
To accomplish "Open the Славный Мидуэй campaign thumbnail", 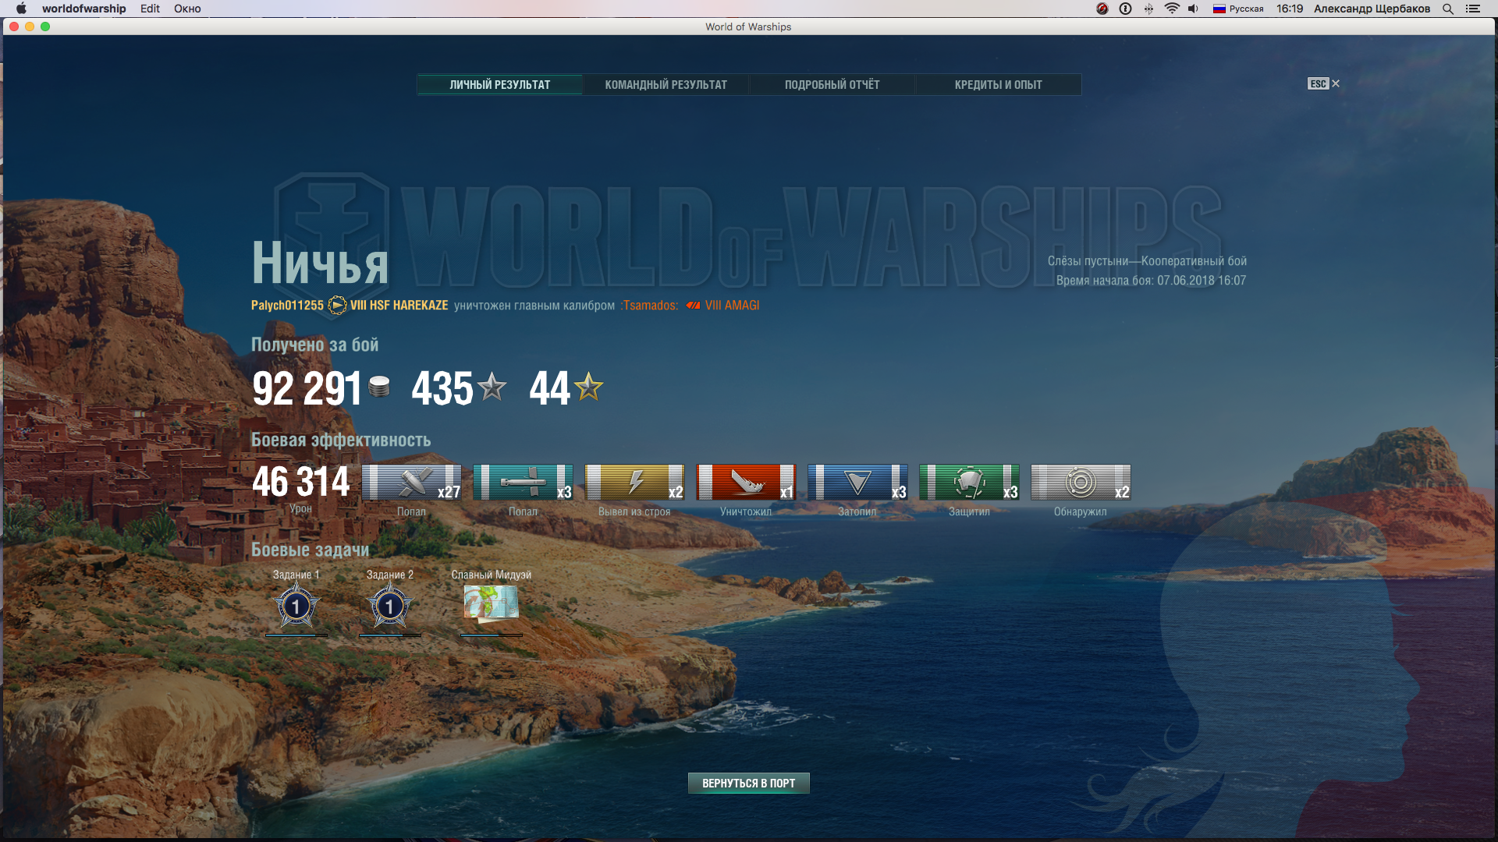I will tap(491, 603).
